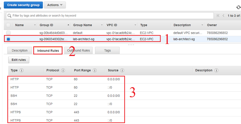Click the refresh icon at top right
This screenshot has height=124, width=241.
click(x=239, y=7)
